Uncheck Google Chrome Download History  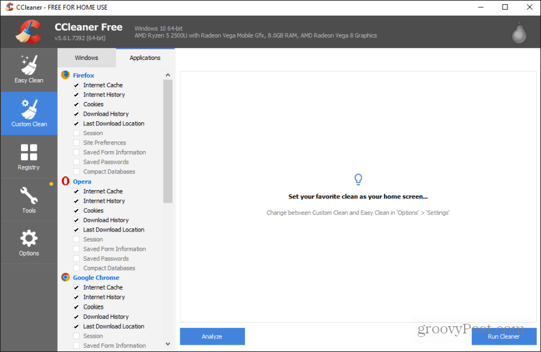tap(76, 317)
